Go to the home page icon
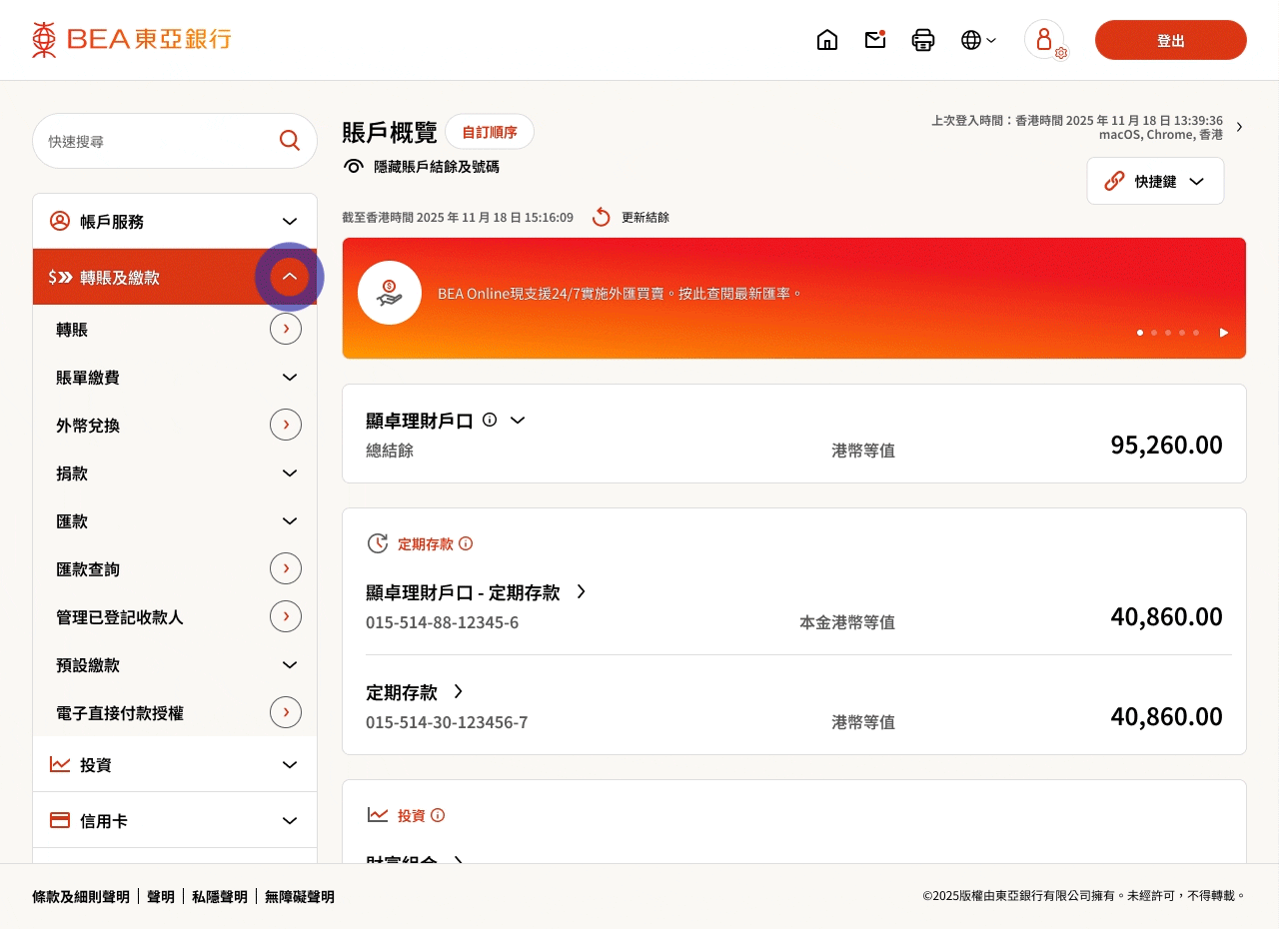This screenshot has width=1279, height=929. [x=827, y=40]
